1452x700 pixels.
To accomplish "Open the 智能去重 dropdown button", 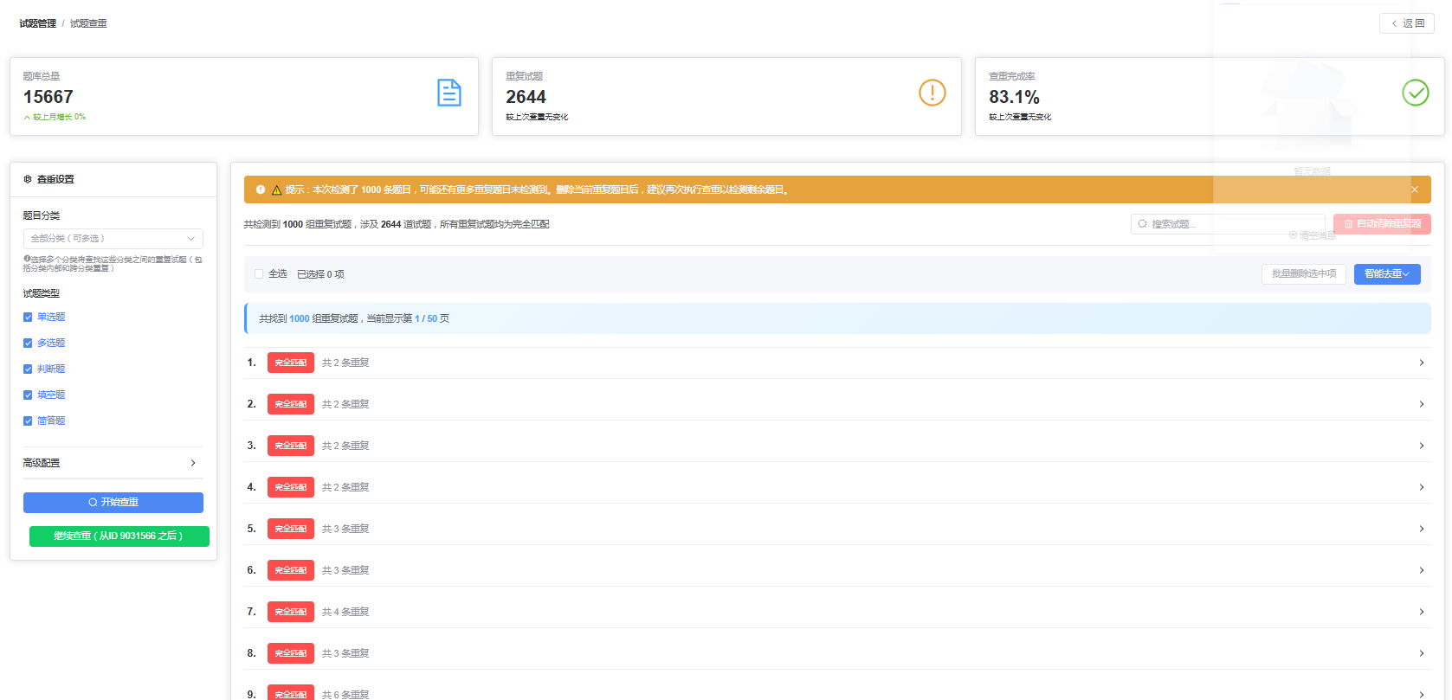I will click(x=1386, y=274).
